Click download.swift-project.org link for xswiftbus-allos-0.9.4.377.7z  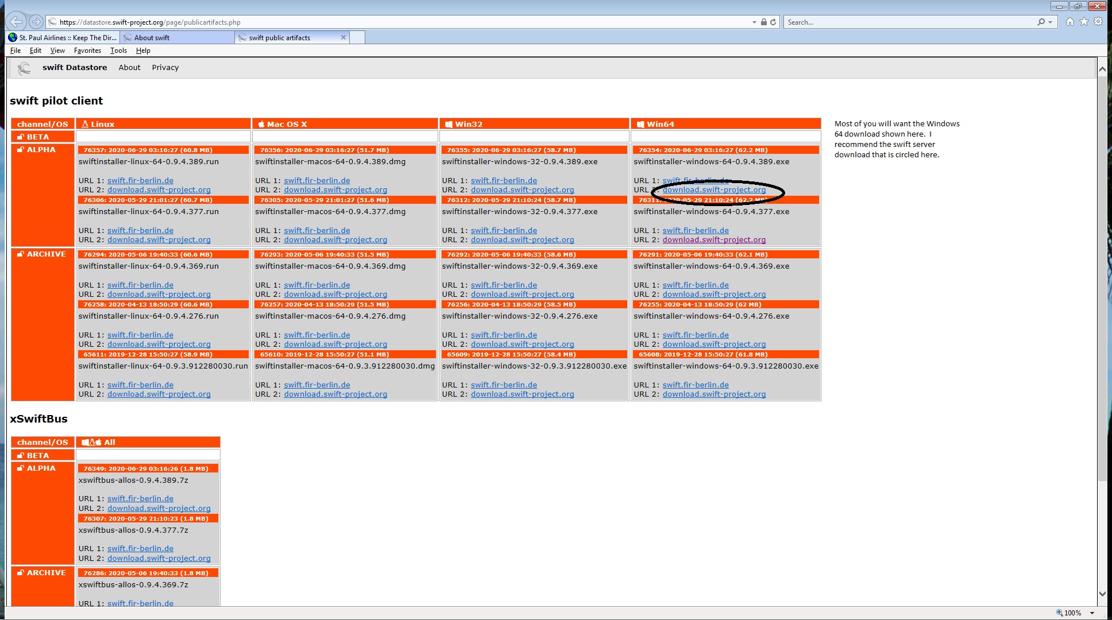point(159,558)
